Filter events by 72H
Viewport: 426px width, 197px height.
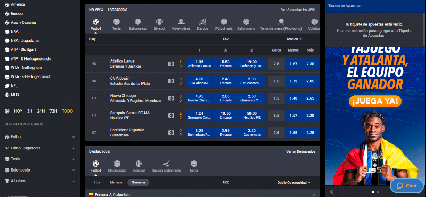(x=53, y=111)
